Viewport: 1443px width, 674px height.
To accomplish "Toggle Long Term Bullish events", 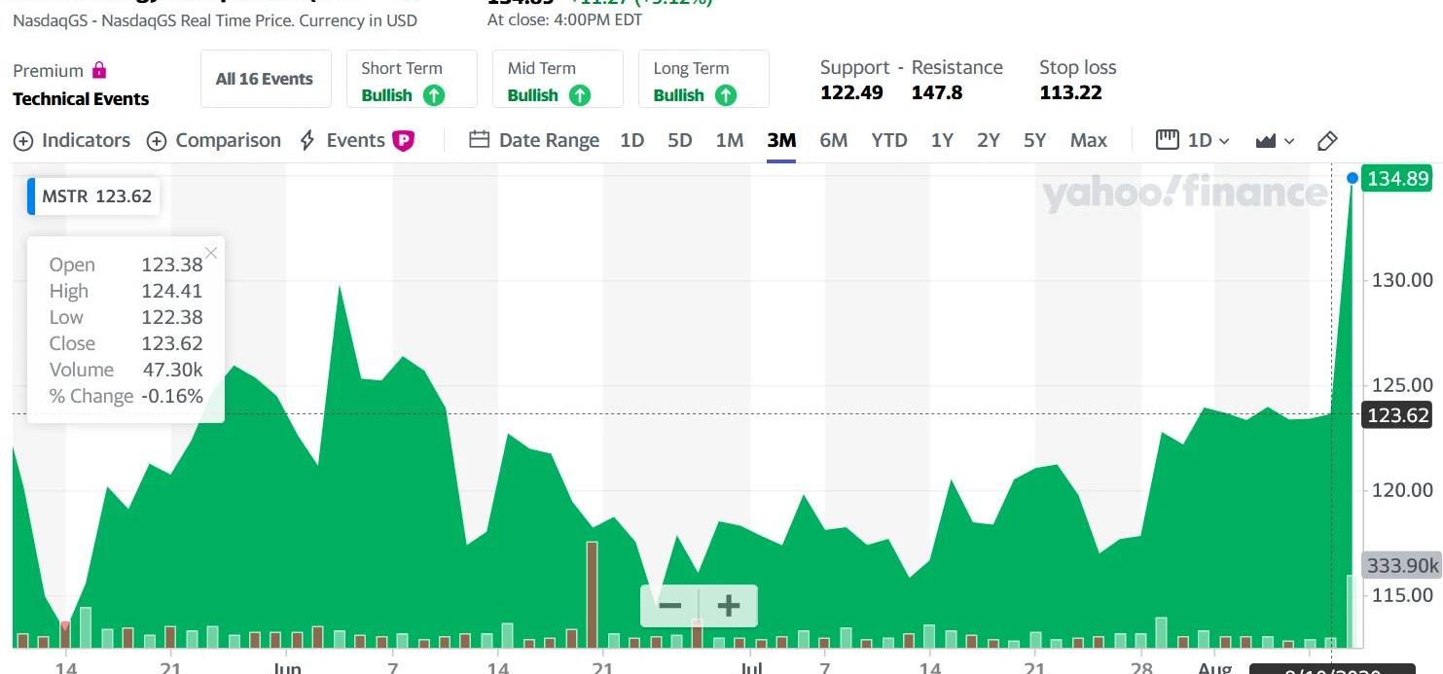I will point(703,79).
